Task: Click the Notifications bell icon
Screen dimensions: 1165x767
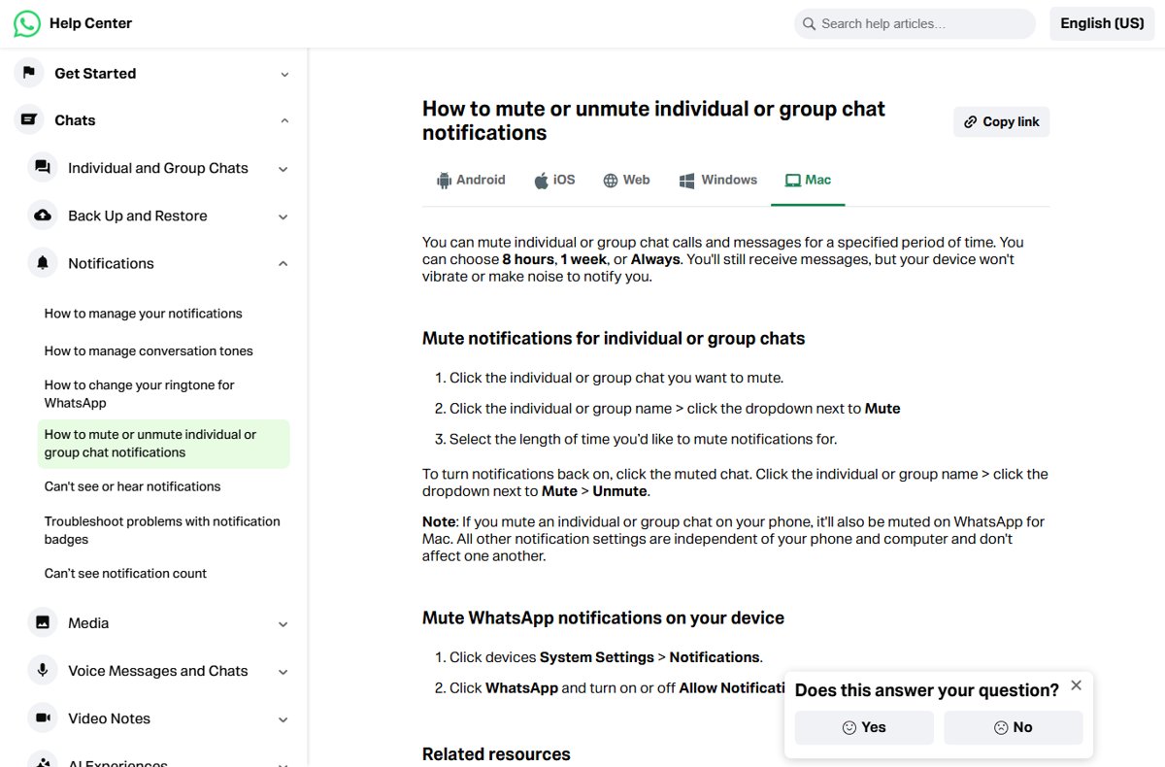Action: pos(43,263)
